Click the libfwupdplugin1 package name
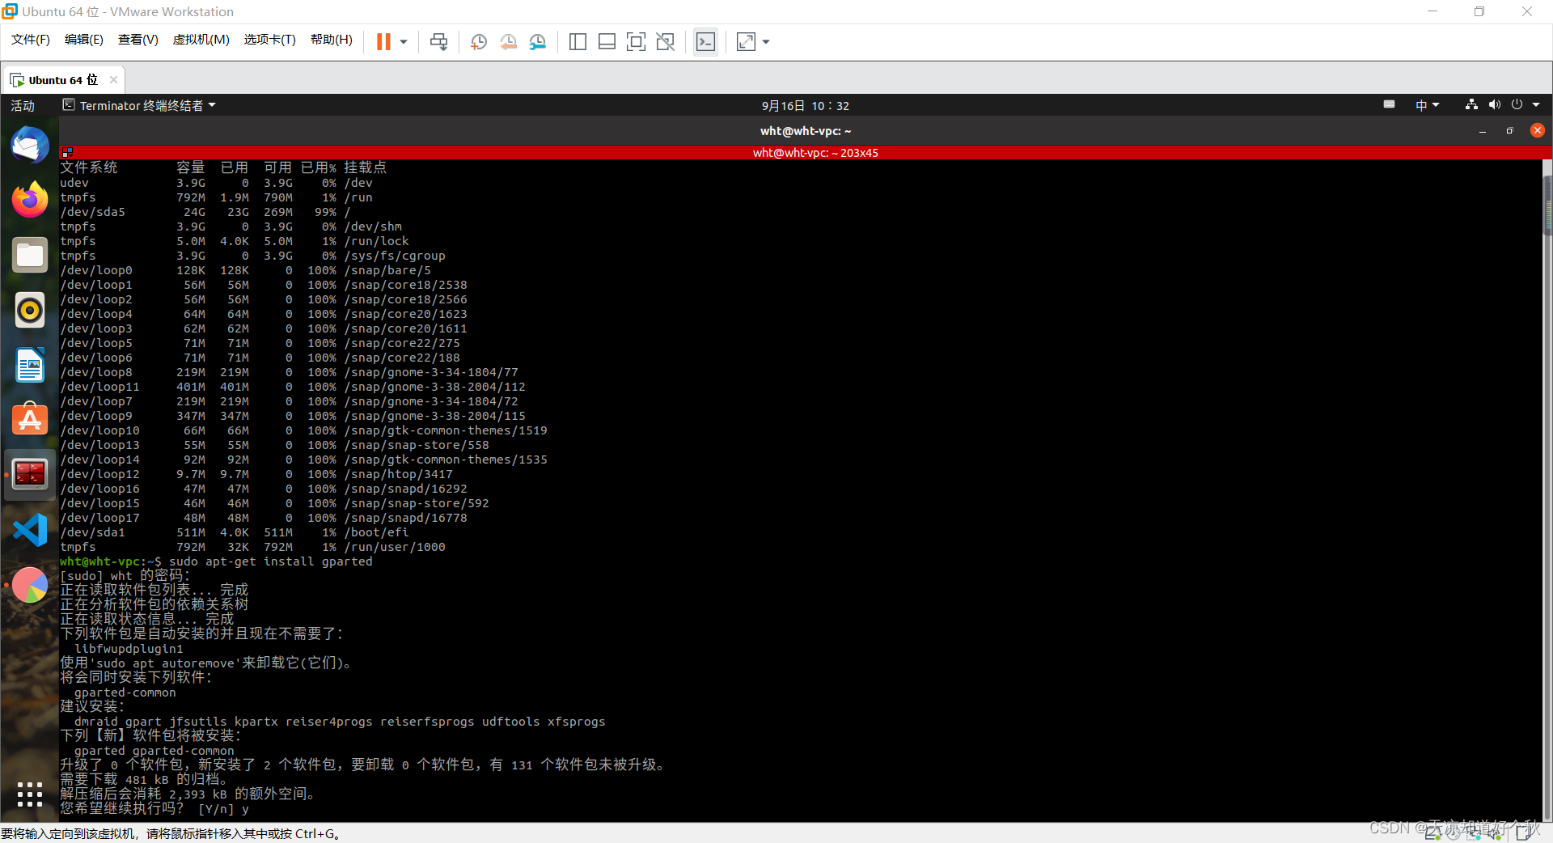This screenshot has width=1553, height=843. point(129,649)
